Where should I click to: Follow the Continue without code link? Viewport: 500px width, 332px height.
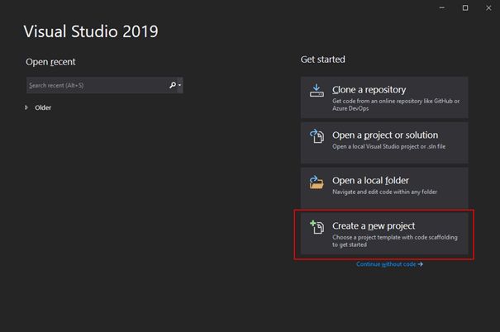[x=389, y=264]
